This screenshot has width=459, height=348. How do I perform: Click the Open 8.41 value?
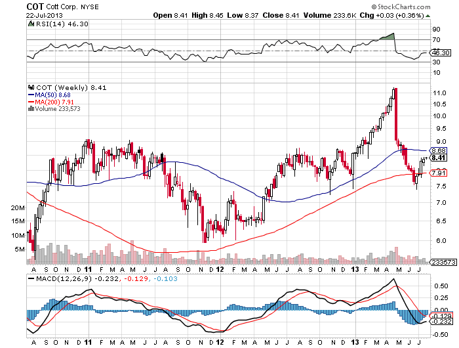(x=170, y=15)
